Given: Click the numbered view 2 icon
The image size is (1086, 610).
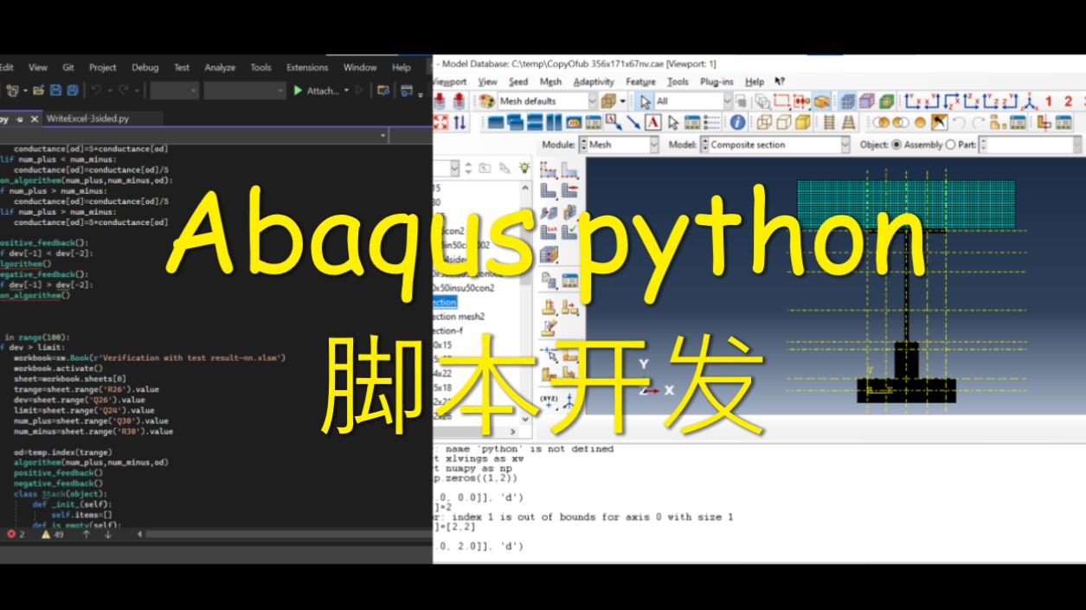Looking at the screenshot, I should tap(1068, 101).
